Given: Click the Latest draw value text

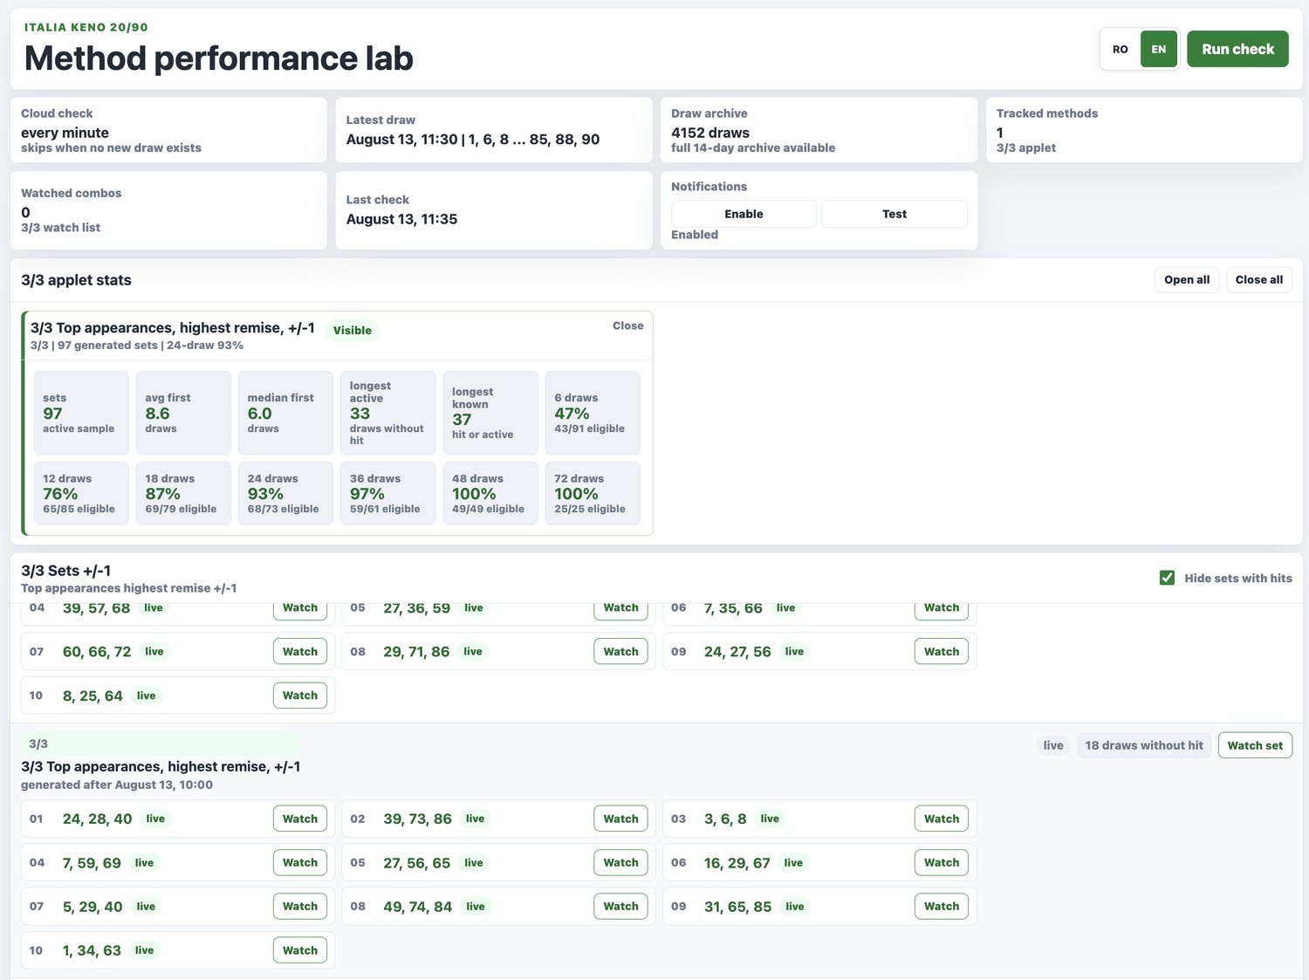Looking at the screenshot, I should point(473,140).
